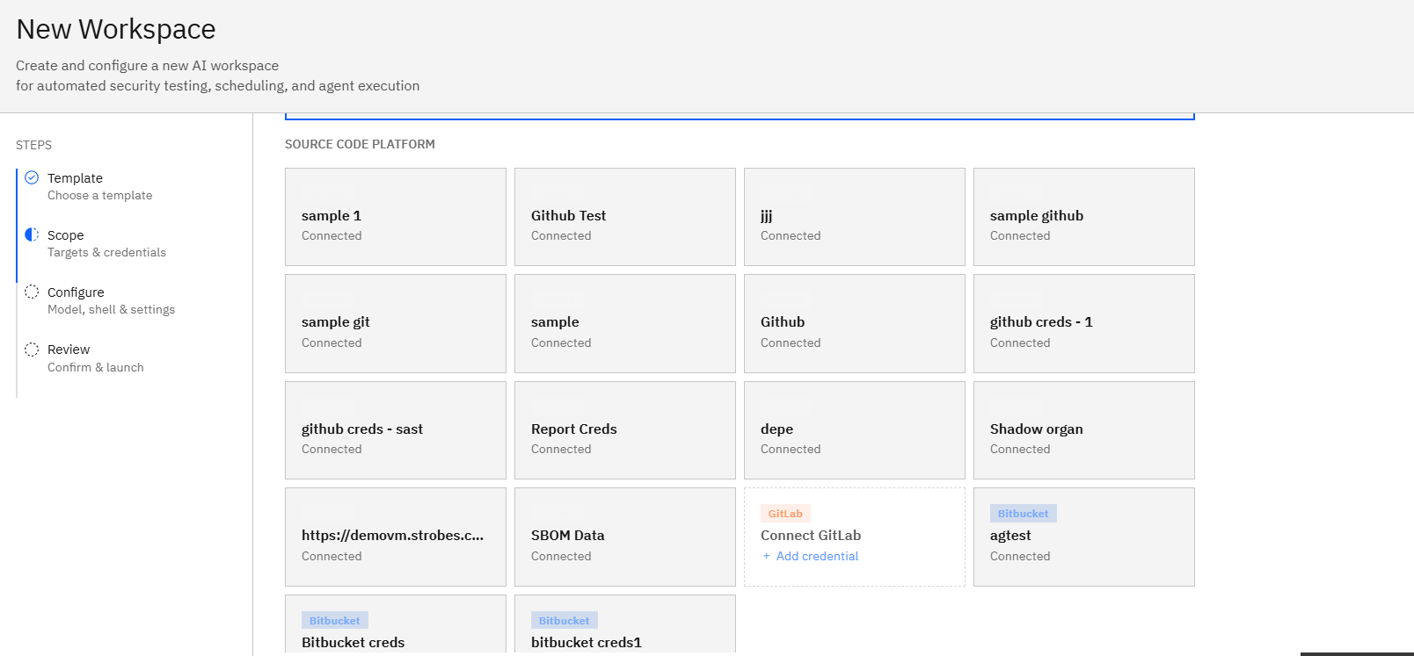The width and height of the screenshot is (1414, 656).
Task: Click Connected status on Shadow organ card
Action: tap(1020, 449)
